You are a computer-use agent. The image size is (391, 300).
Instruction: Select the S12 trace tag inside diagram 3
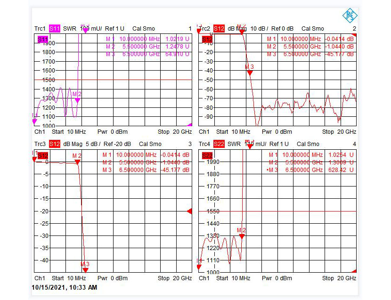pyautogui.click(x=43, y=156)
